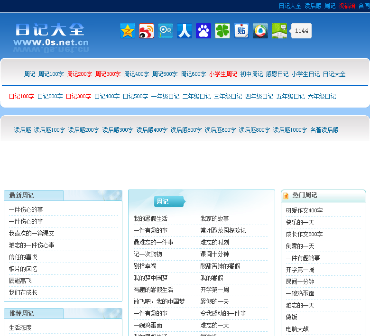Click the 1144 share count bubble
Viewport: 370px width, 336px height.
[x=300, y=31]
